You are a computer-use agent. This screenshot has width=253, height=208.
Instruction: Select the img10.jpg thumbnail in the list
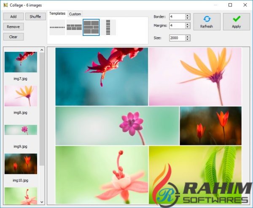[21, 164]
